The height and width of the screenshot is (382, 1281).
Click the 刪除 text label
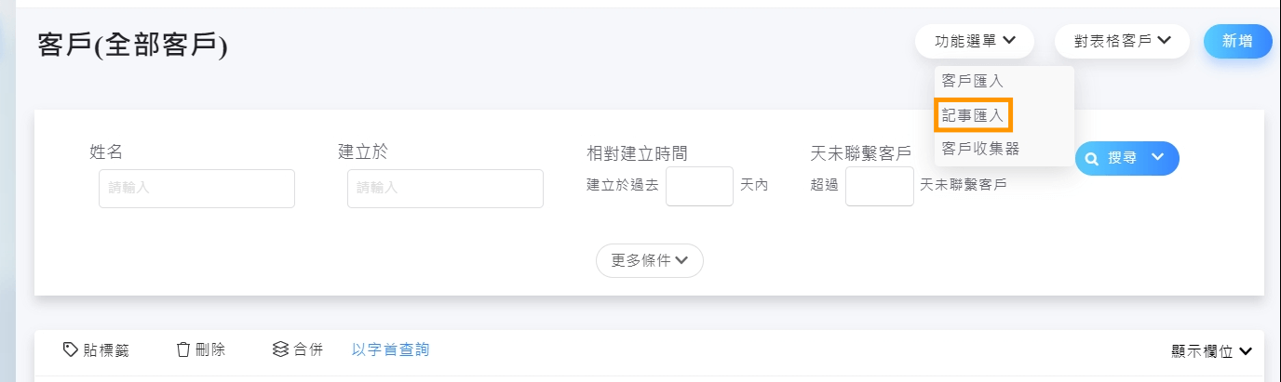(209, 349)
